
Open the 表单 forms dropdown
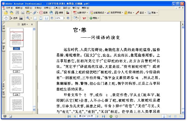pos(157,12)
